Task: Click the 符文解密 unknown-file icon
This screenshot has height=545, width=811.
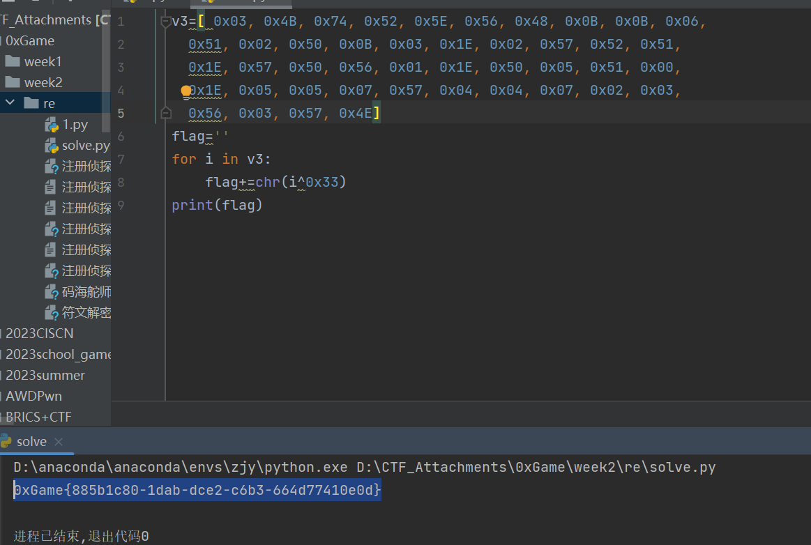Action: pyautogui.click(x=52, y=312)
